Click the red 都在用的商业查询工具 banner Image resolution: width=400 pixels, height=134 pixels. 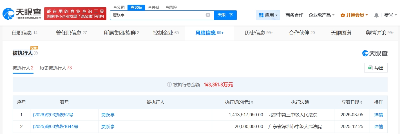click(75, 14)
